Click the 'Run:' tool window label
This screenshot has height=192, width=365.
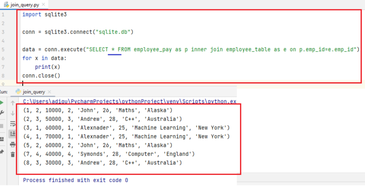(x=3, y=92)
